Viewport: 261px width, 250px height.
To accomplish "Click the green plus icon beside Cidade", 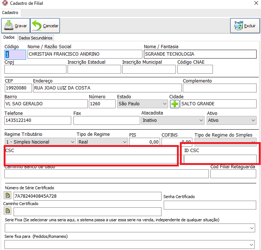I will (x=175, y=104).
